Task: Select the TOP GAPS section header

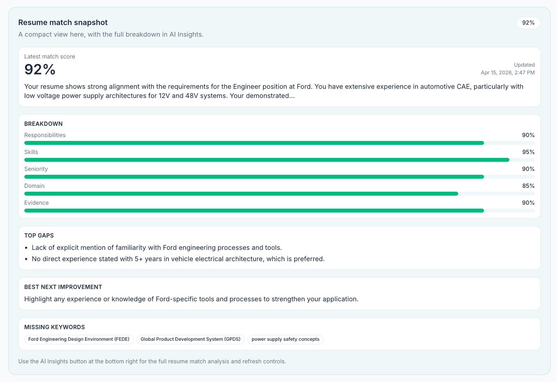Action: [39, 235]
